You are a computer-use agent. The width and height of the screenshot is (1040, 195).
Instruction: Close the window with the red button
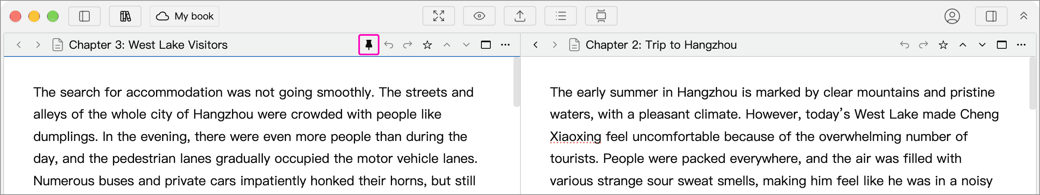click(15, 16)
